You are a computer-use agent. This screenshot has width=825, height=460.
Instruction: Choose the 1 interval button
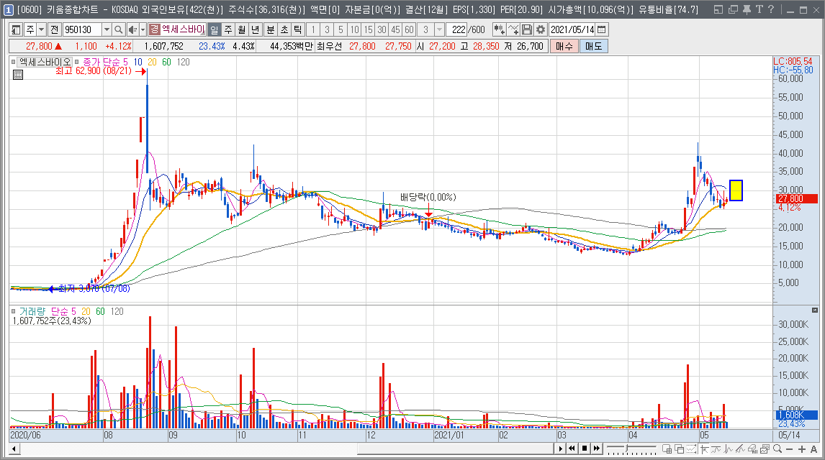coord(313,30)
